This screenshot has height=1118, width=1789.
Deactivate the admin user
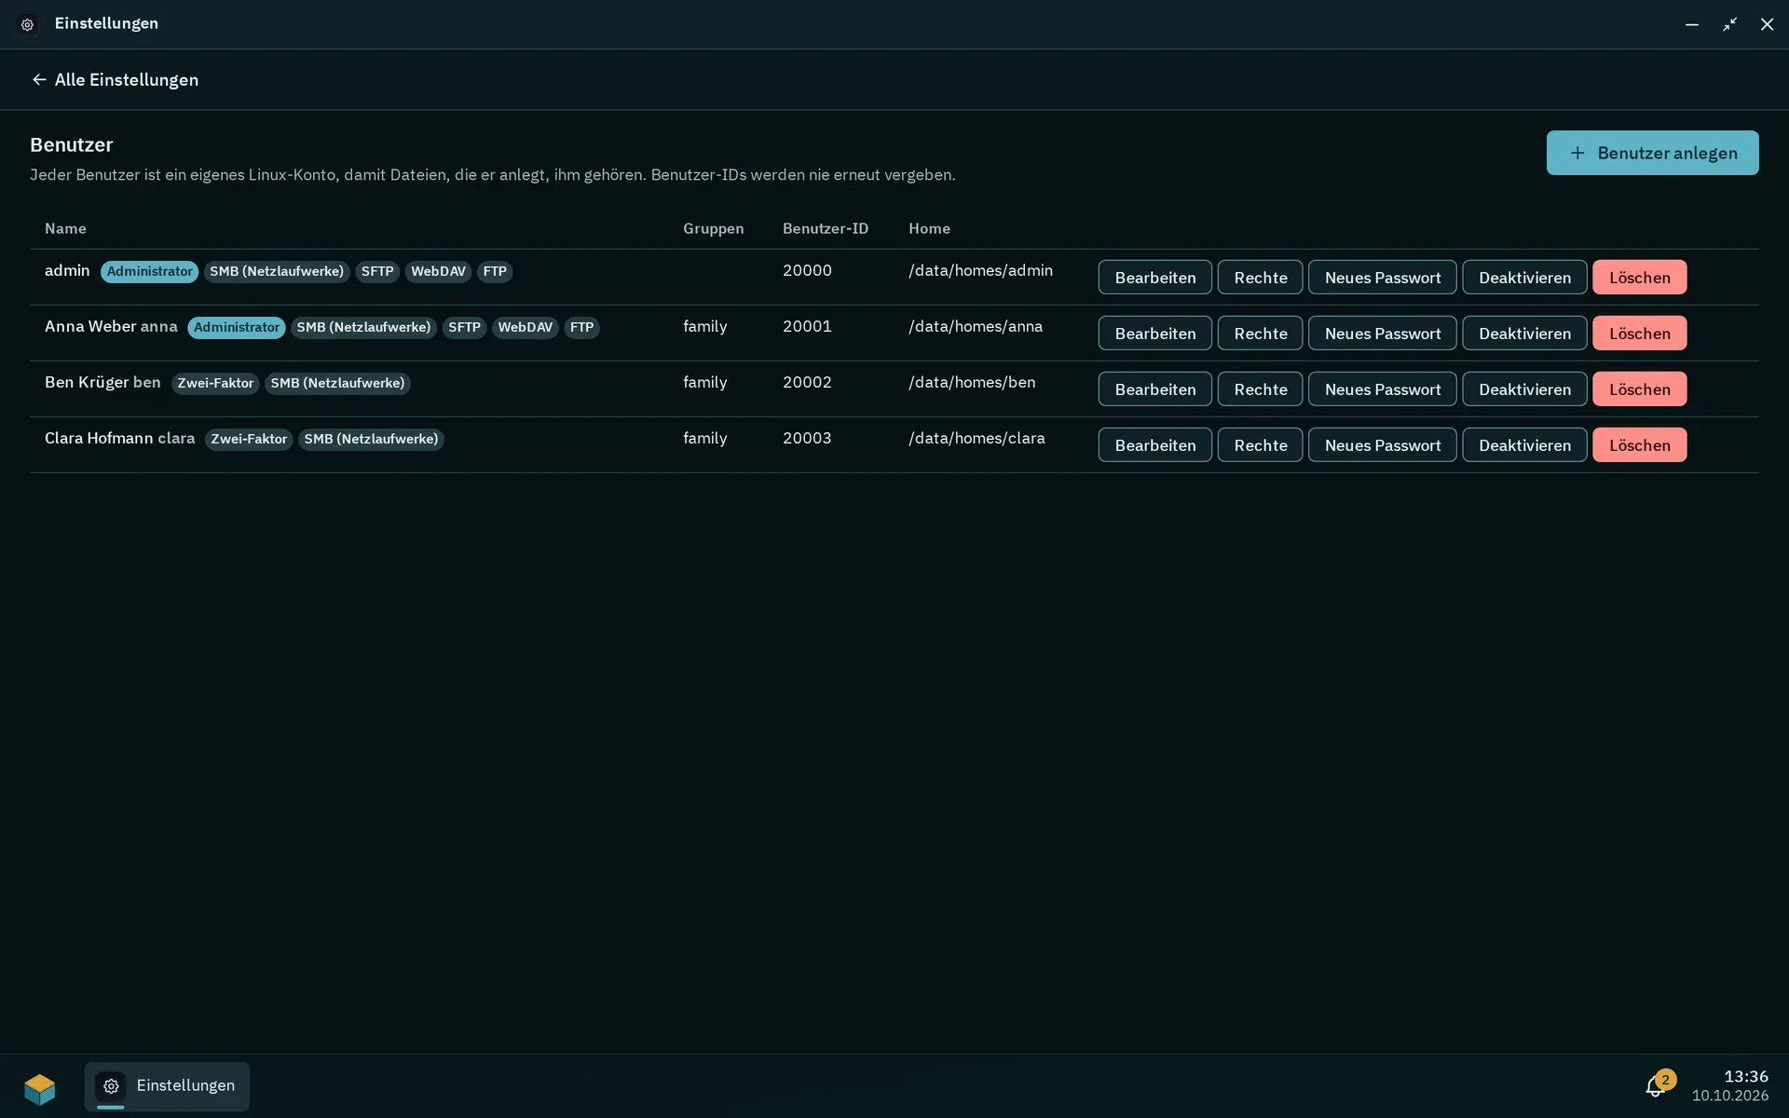(1524, 278)
